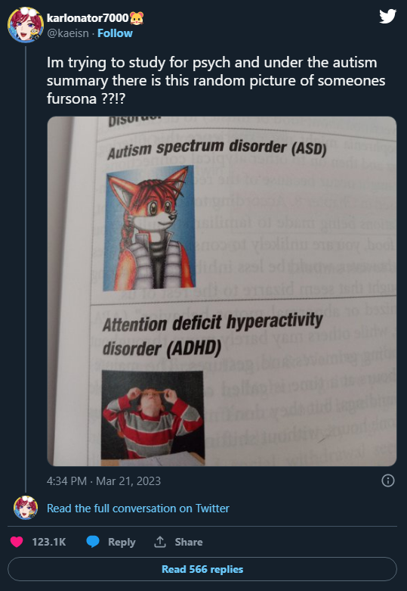
Task: Click the heart like icon
Action: click(17, 542)
